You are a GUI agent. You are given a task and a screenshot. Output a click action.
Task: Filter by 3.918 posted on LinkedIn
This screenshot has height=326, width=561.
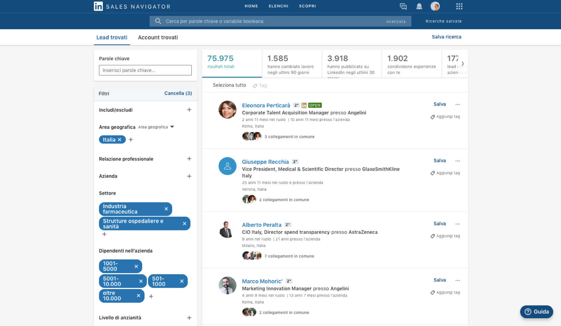352,64
